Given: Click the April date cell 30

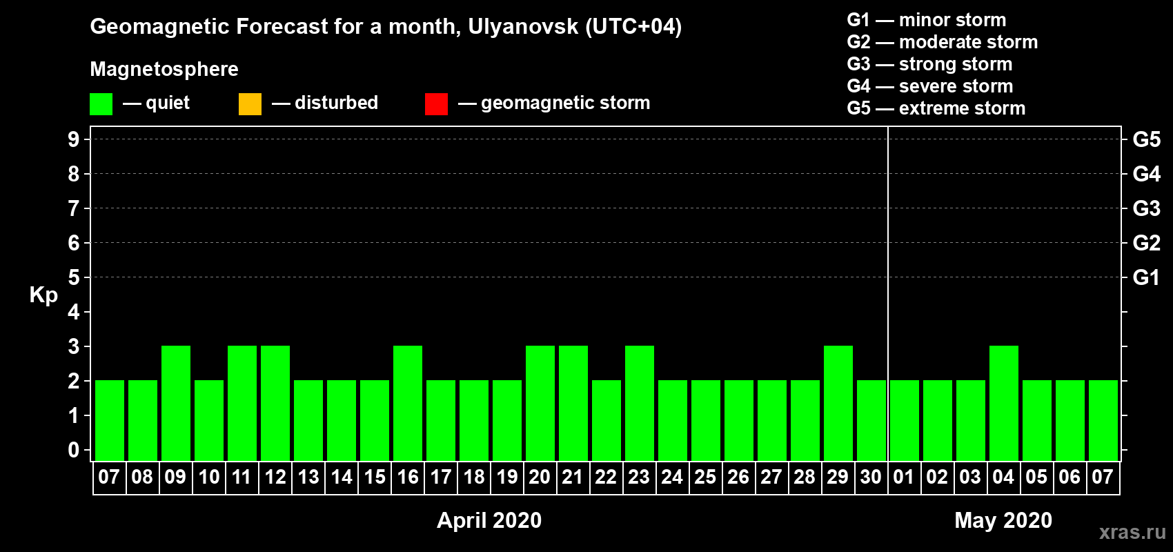Looking at the screenshot, I should click(871, 477).
